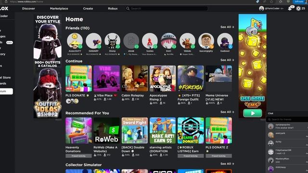Open friend avatar labeled Vebdo
This screenshot has width=308, height=173.
point(187,41)
